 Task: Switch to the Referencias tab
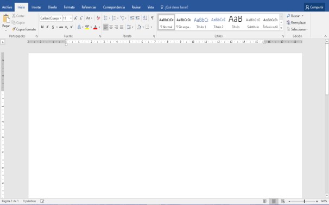coord(88,7)
